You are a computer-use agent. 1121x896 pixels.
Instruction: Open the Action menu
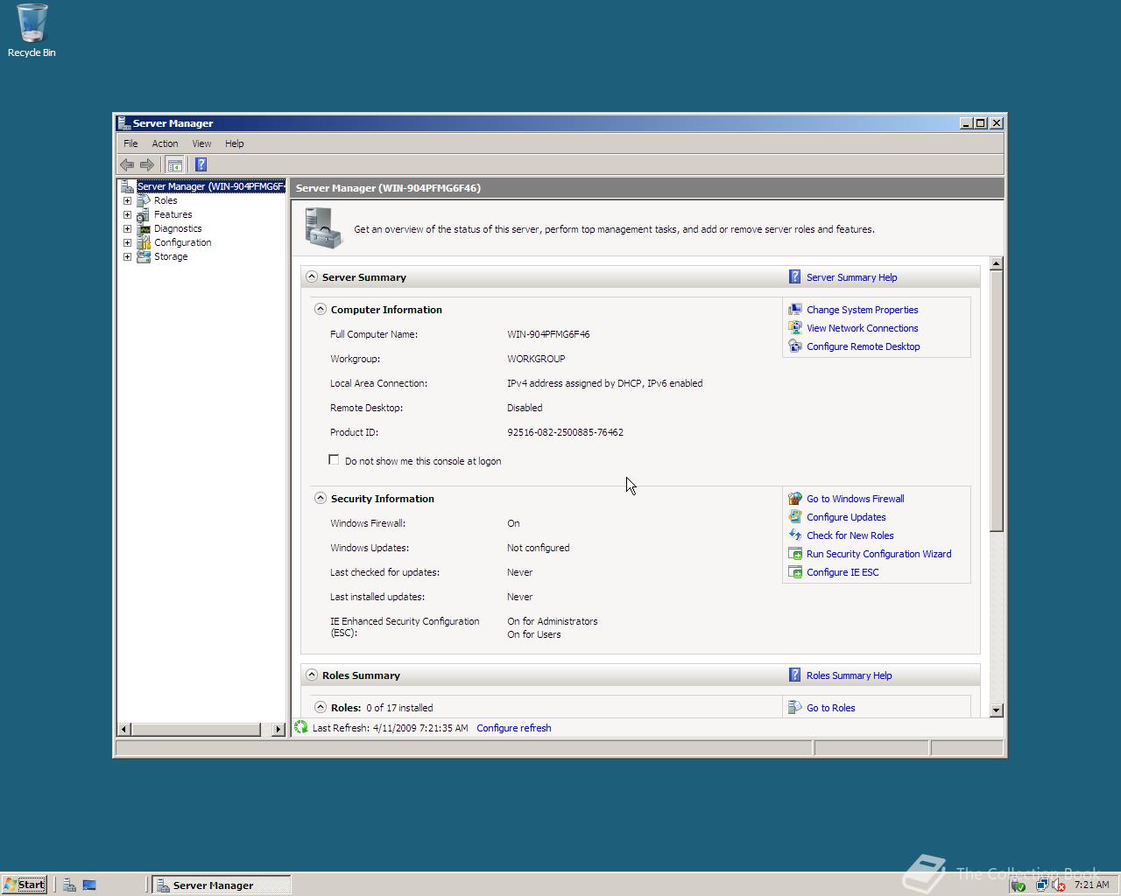click(165, 143)
